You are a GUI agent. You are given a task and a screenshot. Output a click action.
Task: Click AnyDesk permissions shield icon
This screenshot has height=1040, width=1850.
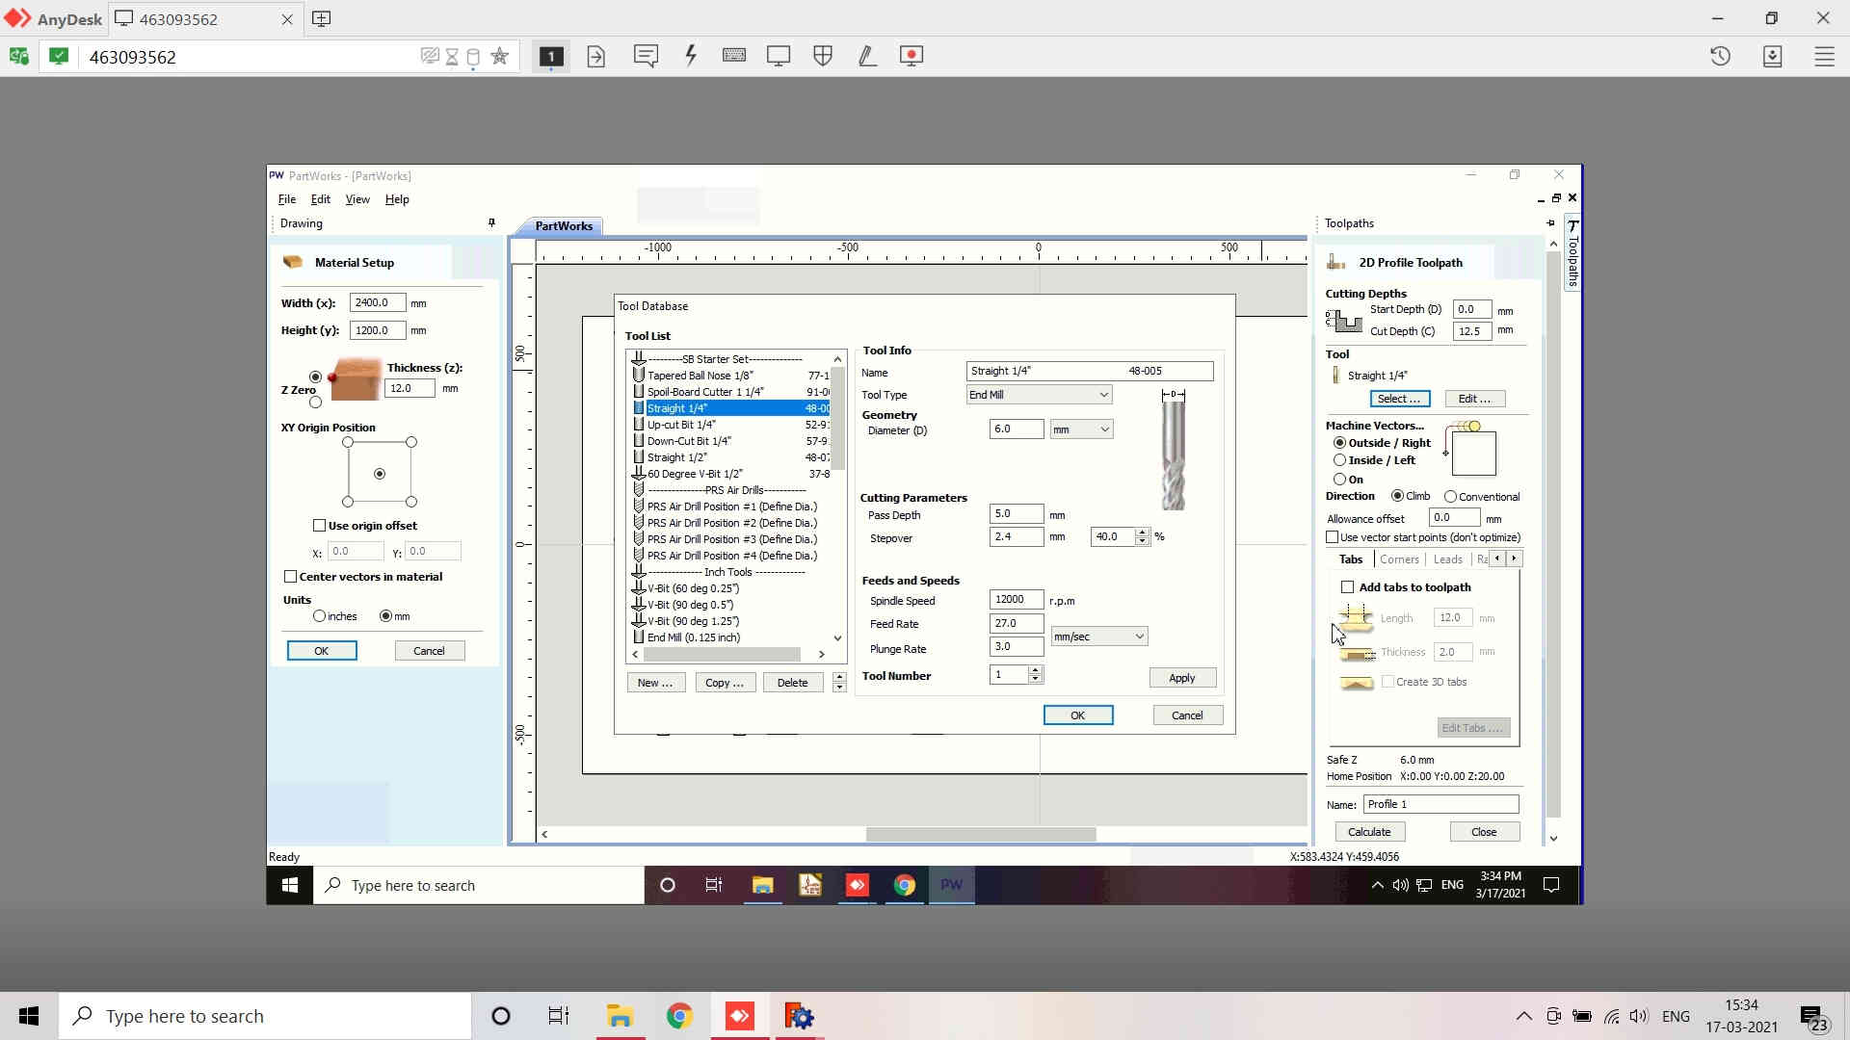coord(823,56)
